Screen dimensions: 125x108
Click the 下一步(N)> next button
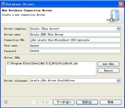click(x=64, y=102)
